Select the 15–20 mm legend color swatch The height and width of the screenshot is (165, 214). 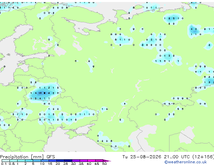pyautogui.click(x=53, y=161)
